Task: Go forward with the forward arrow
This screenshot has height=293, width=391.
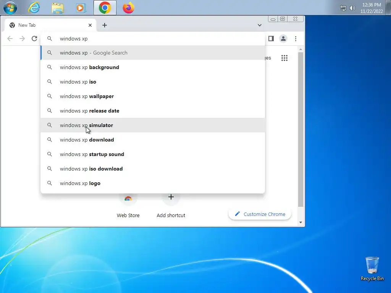Action: (22, 39)
